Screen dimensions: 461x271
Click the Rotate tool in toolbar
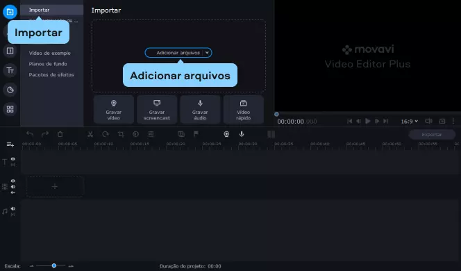(106, 134)
